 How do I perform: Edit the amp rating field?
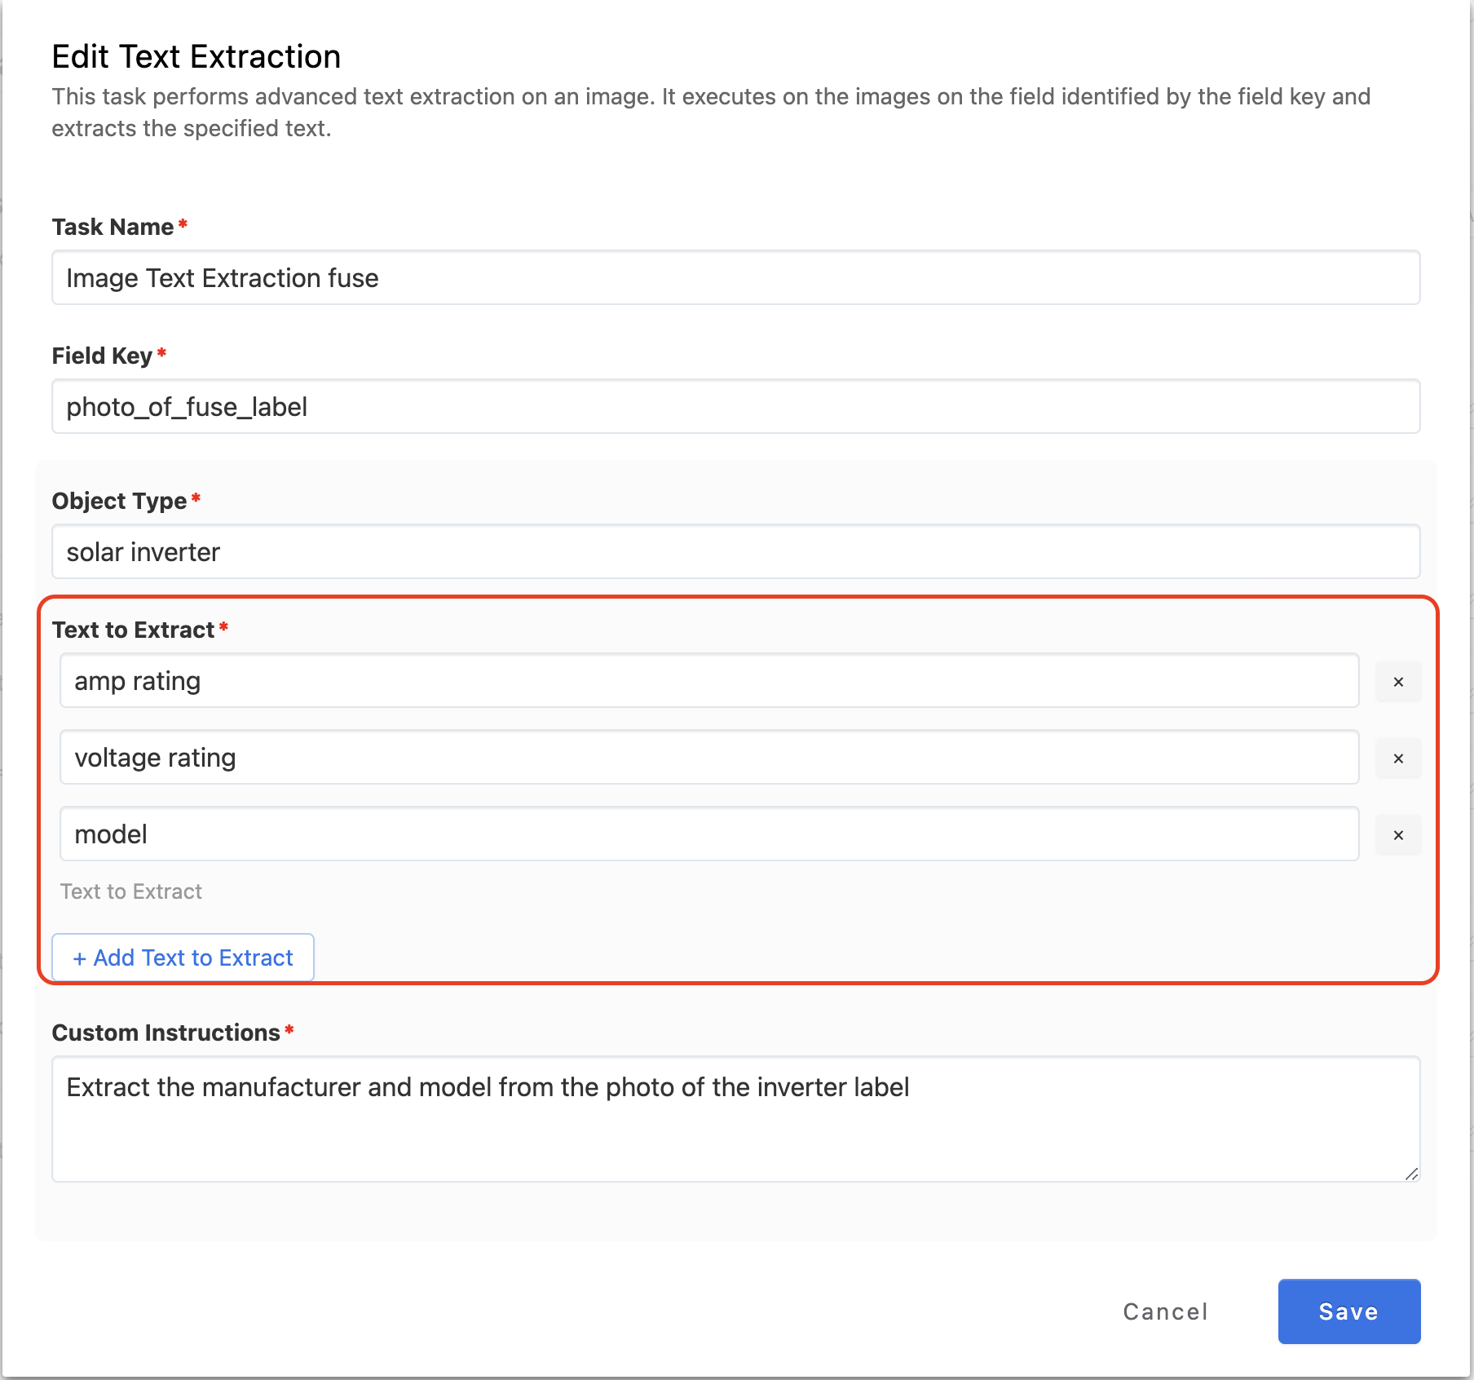click(708, 681)
